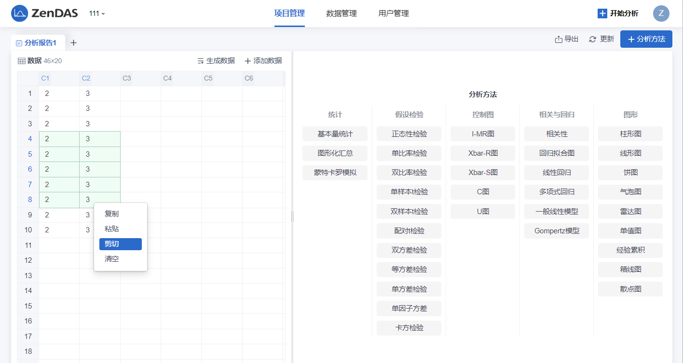Open the I-MR图 control chart
Screen dimensions: 683x363
tap(483, 134)
